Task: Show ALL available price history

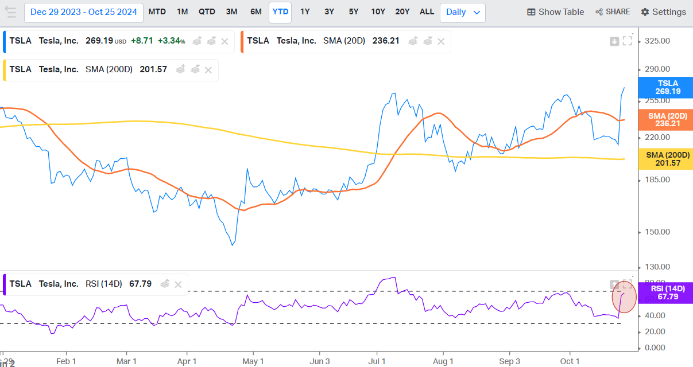Action: pos(427,12)
